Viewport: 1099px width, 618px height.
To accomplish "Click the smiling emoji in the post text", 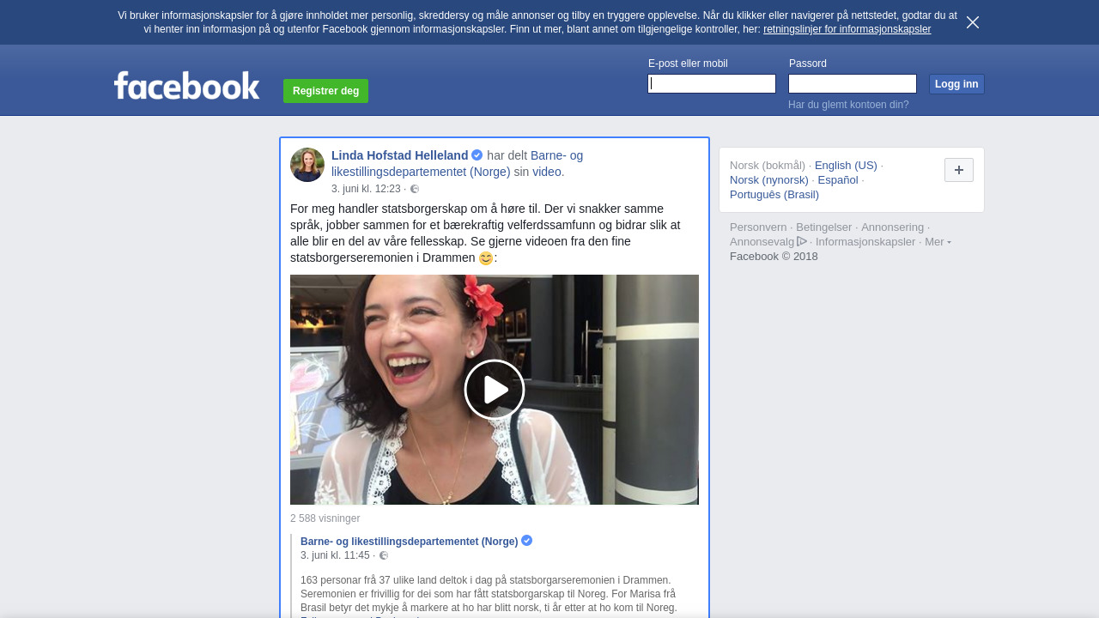I will (486, 258).
